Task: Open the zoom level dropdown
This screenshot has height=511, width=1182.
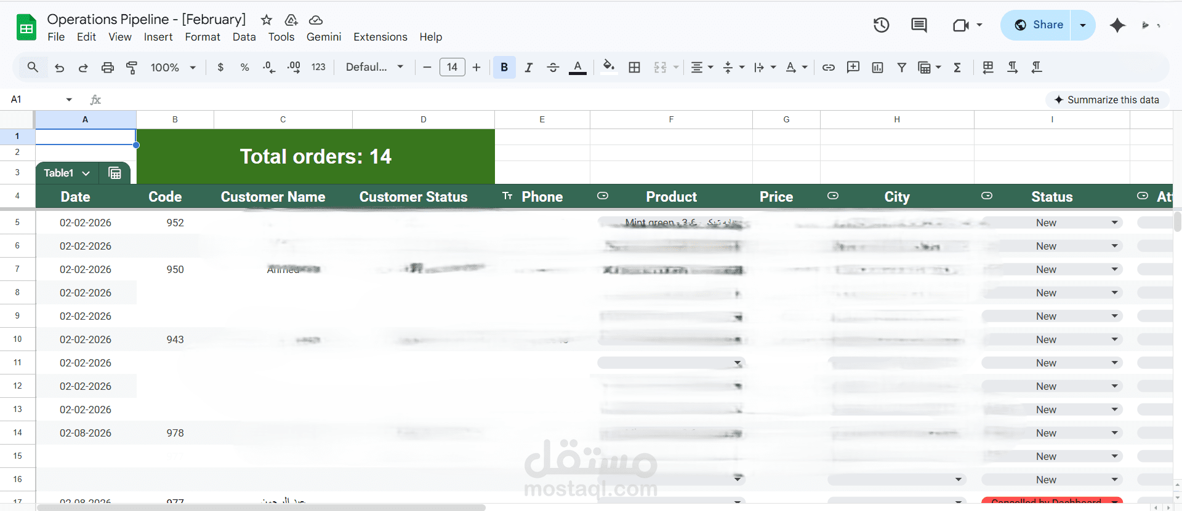Action: [173, 68]
